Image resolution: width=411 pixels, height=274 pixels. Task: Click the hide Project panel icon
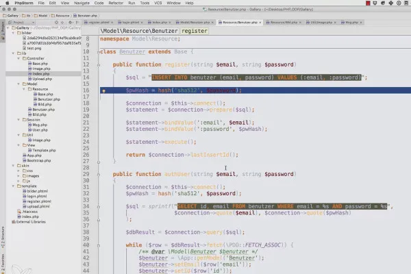click(77, 23)
